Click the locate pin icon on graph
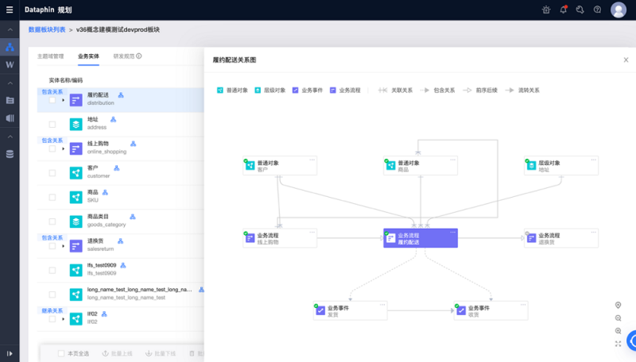Viewport: 636px width, 362px height. (x=618, y=305)
